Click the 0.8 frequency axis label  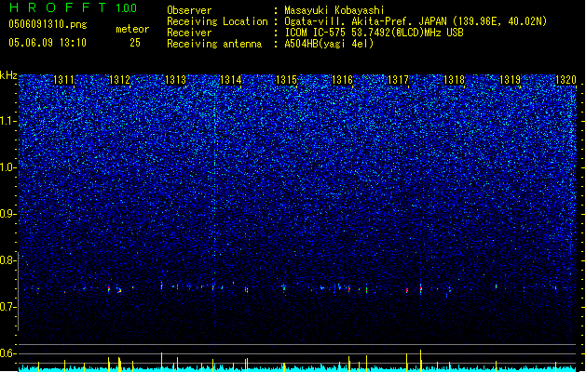pyautogui.click(x=8, y=260)
